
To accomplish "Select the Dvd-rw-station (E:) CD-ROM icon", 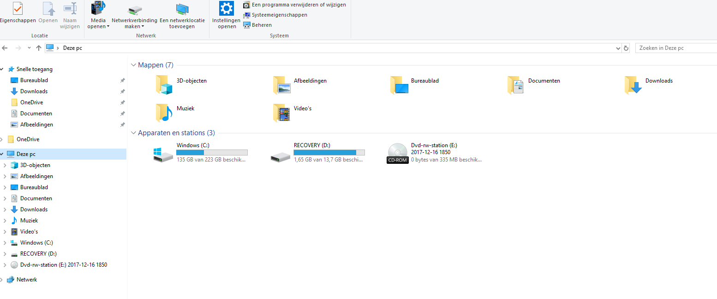I will coord(398,154).
